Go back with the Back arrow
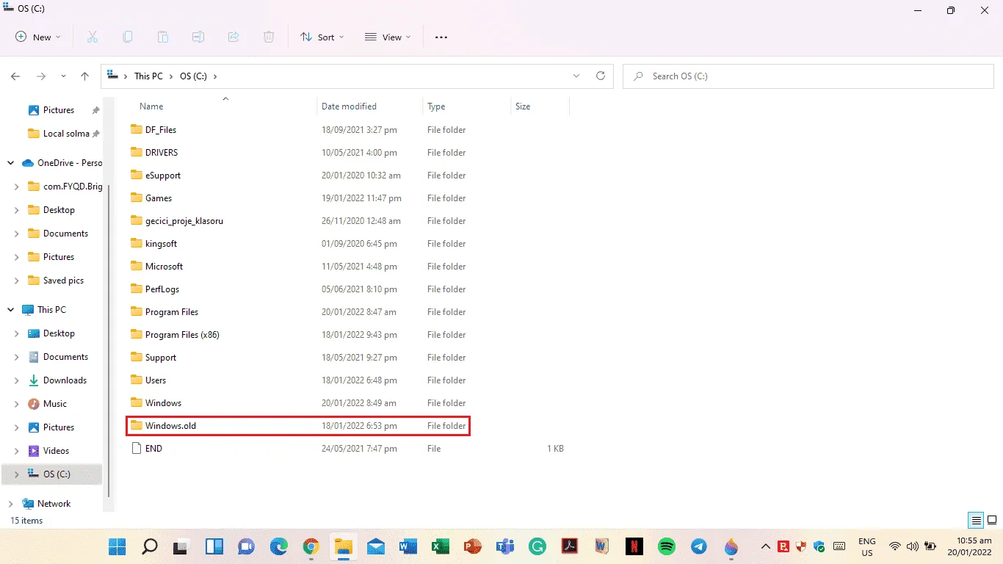Image resolution: width=1003 pixels, height=564 pixels. [15, 76]
